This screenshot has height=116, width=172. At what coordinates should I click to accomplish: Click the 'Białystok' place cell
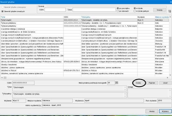(x=162, y=29)
